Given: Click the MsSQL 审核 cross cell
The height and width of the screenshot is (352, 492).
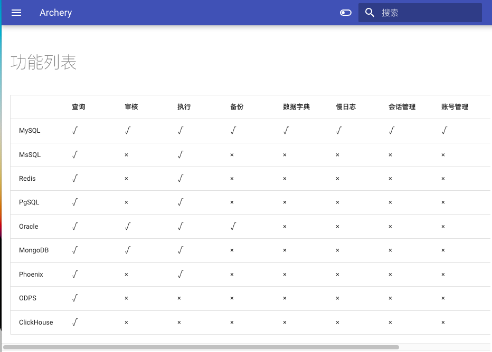Looking at the screenshot, I should pyautogui.click(x=126, y=155).
